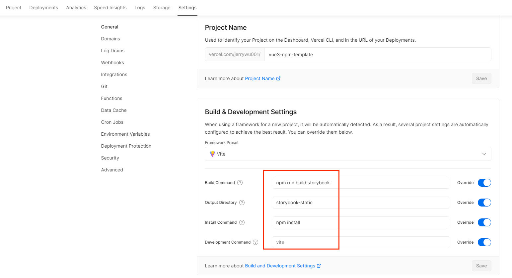
Task: Expand the Framework Preset dropdown chevron
Action: (484, 154)
